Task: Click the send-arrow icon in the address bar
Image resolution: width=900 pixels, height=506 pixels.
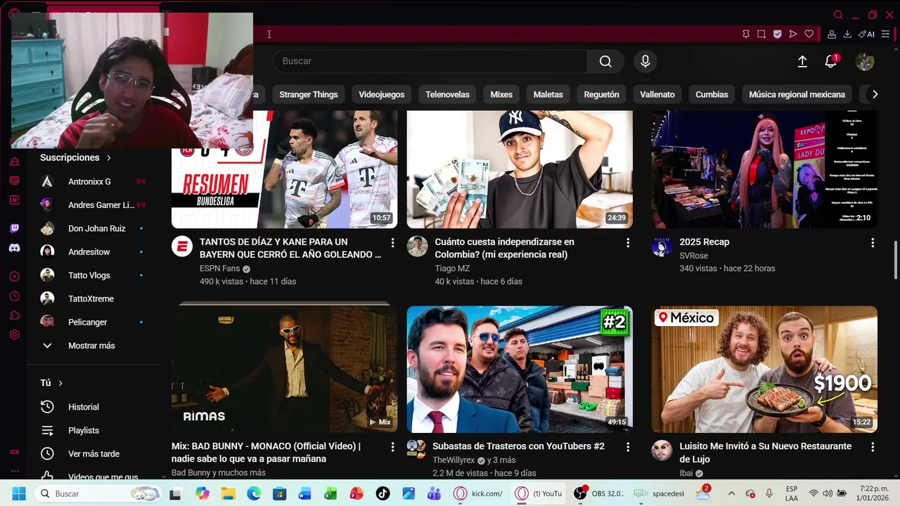Action: point(793,34)
